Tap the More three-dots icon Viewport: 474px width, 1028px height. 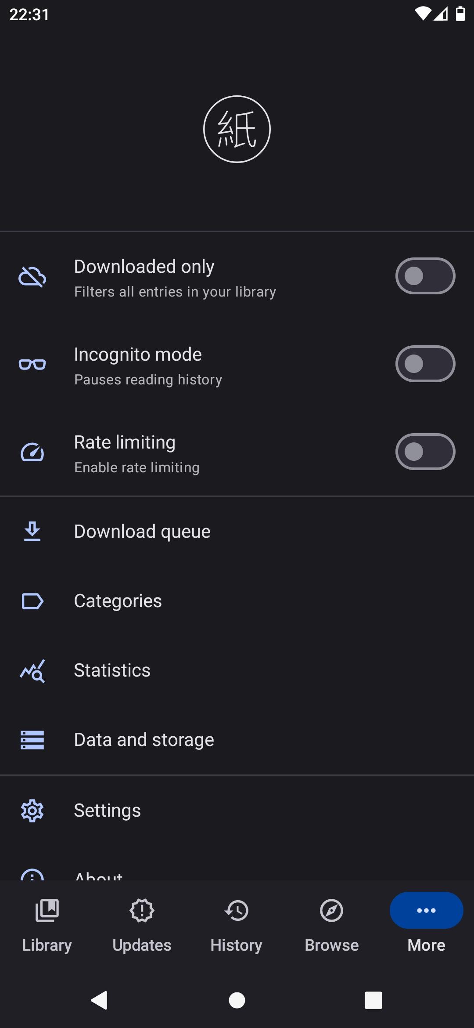point(426,910)
